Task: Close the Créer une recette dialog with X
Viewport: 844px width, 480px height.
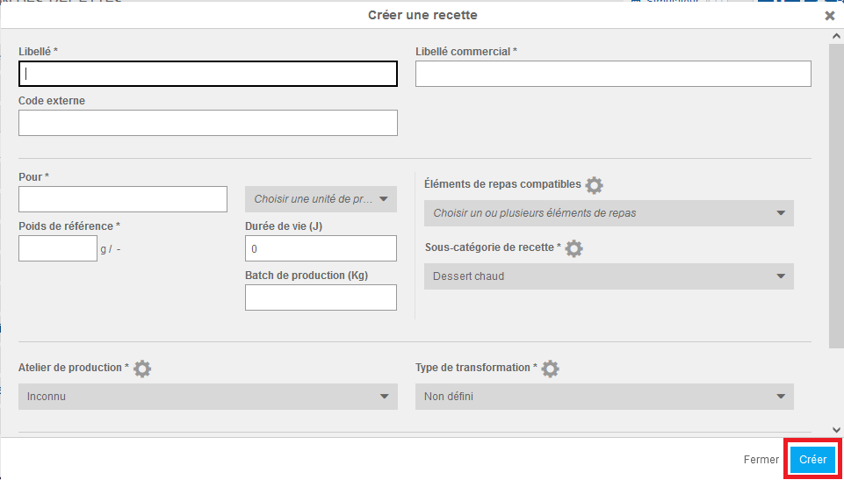Action: coord(829,16)
